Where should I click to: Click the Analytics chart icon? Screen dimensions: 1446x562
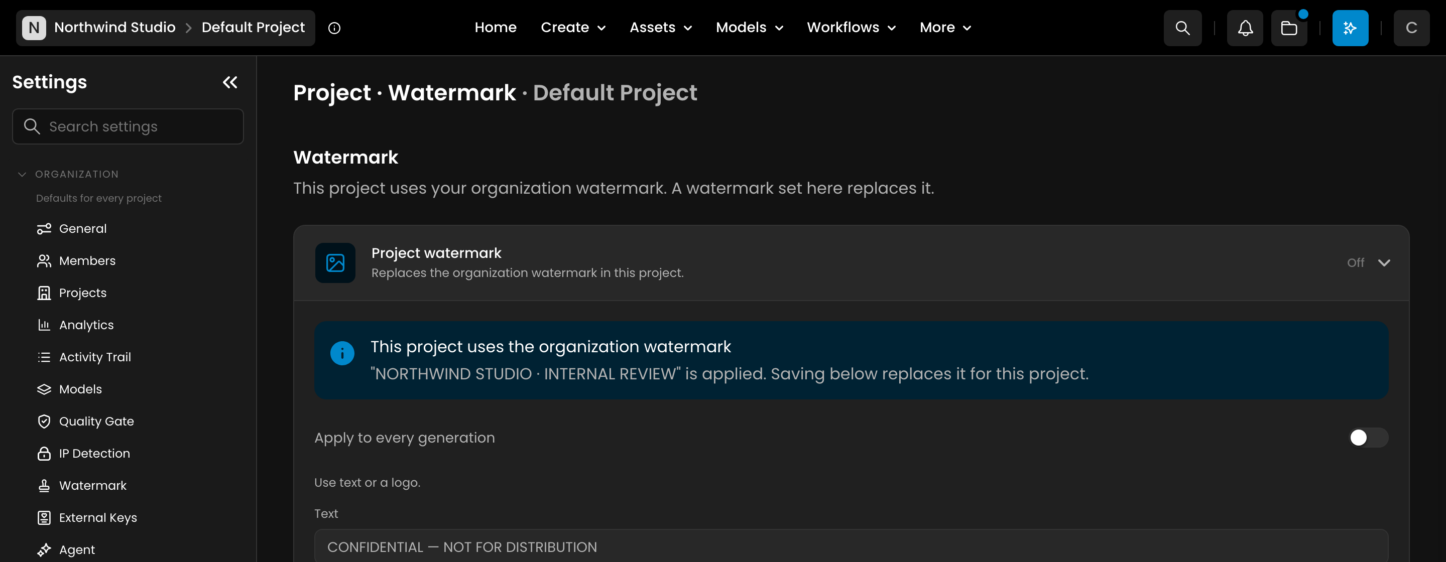[44, 325]
